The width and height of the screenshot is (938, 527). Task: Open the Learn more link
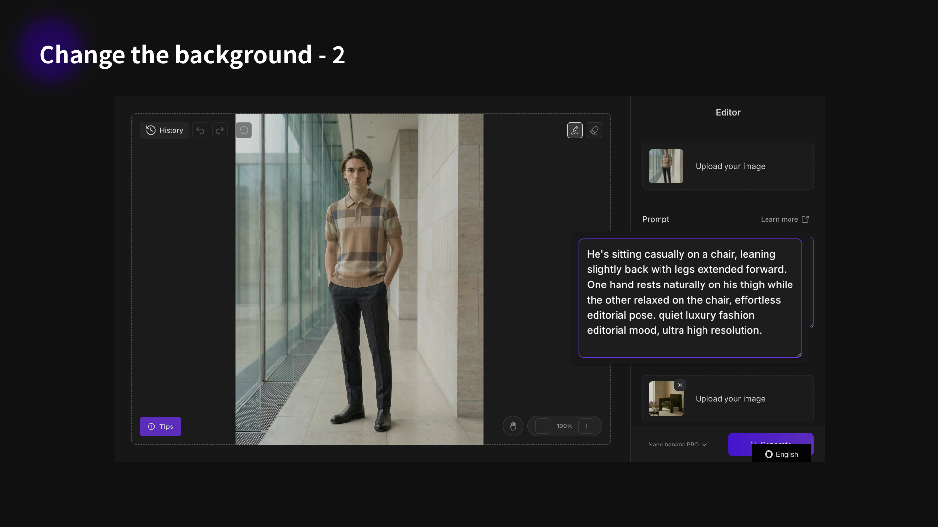click(x=779, y=220)
